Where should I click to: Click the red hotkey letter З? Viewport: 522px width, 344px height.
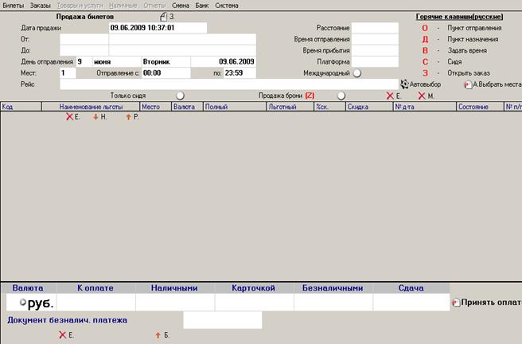point(425,73)
